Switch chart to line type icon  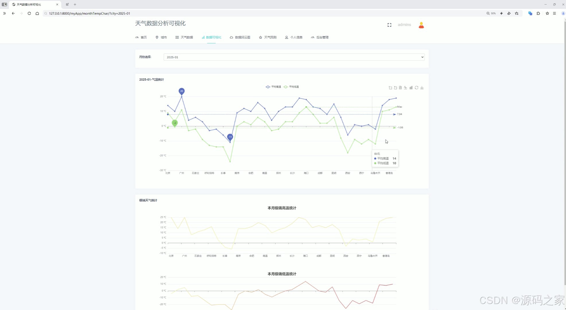406,88
